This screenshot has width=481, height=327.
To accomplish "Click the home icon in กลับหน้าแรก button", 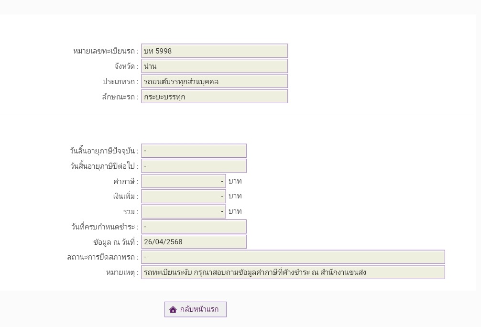I will pyautogui.click(x=173, y=309).
